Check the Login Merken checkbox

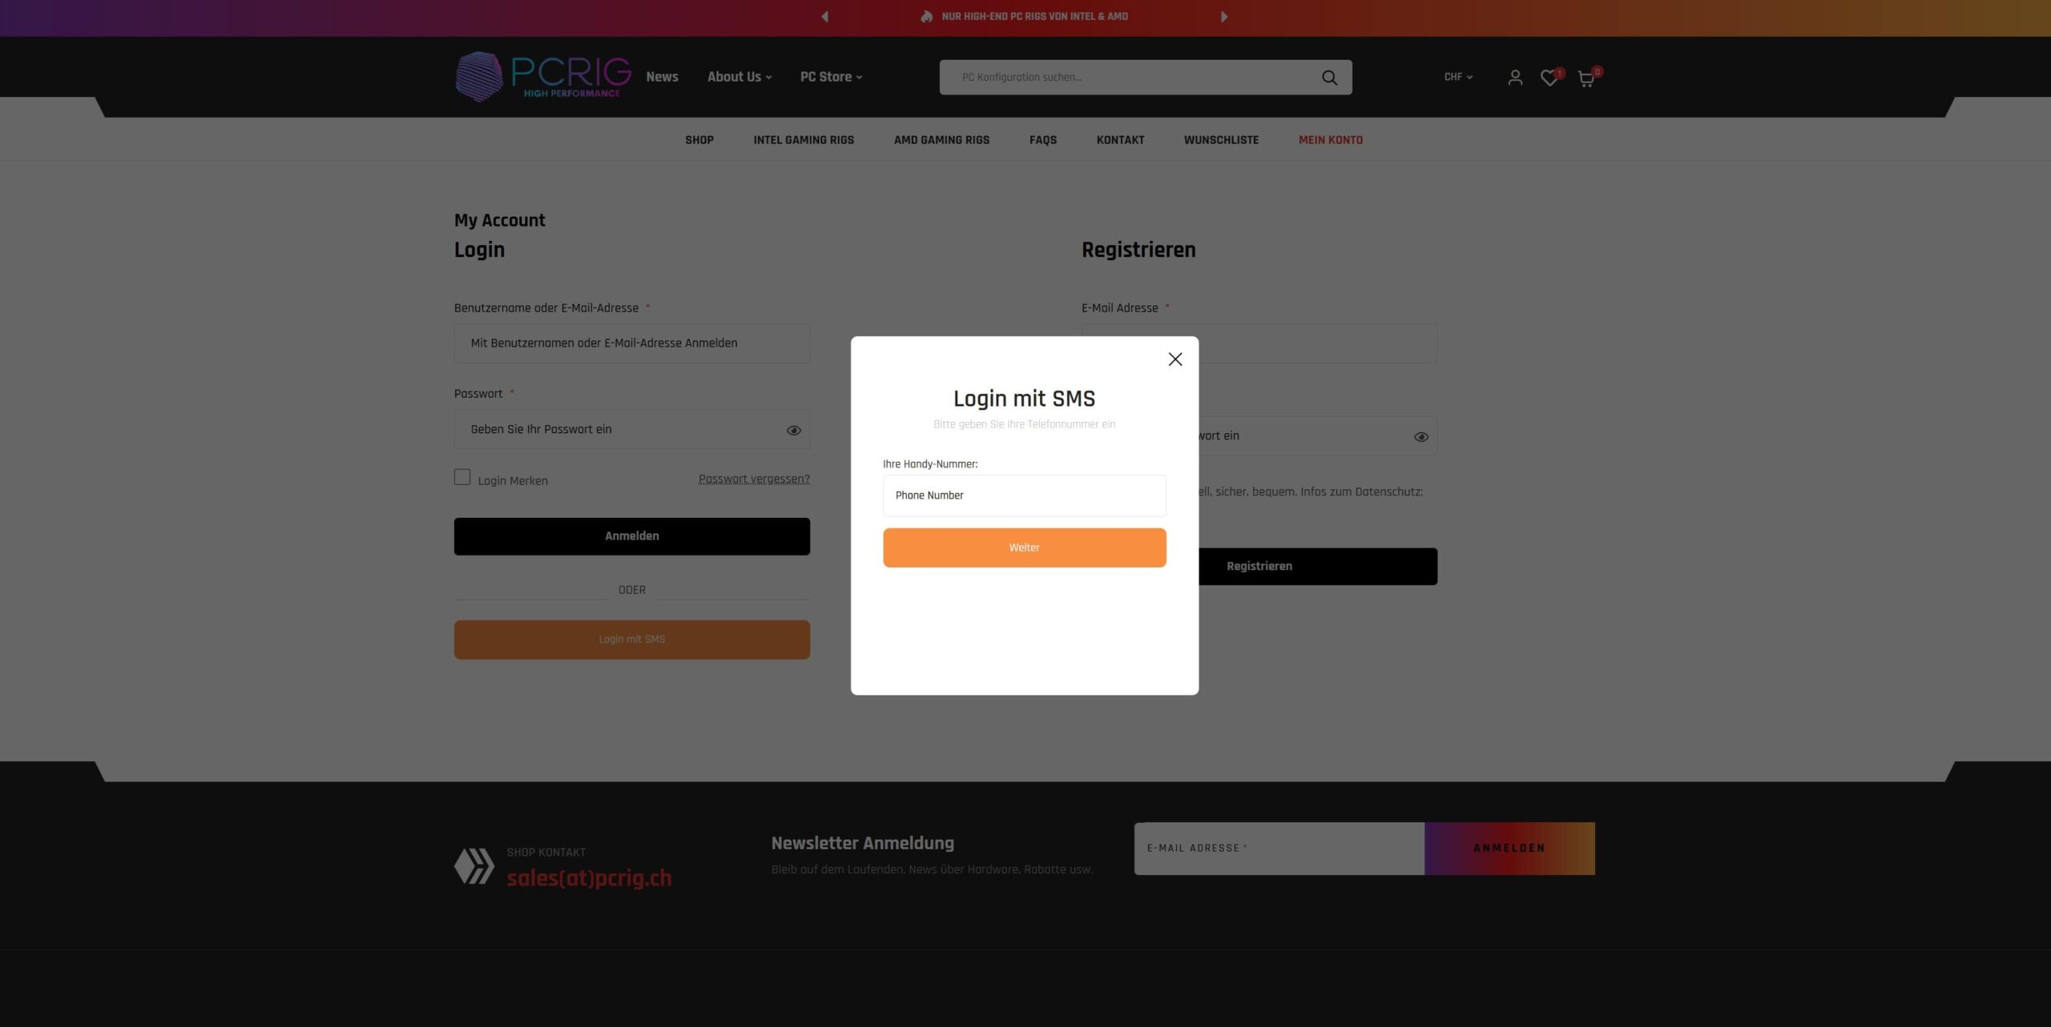tap(462, 477)
